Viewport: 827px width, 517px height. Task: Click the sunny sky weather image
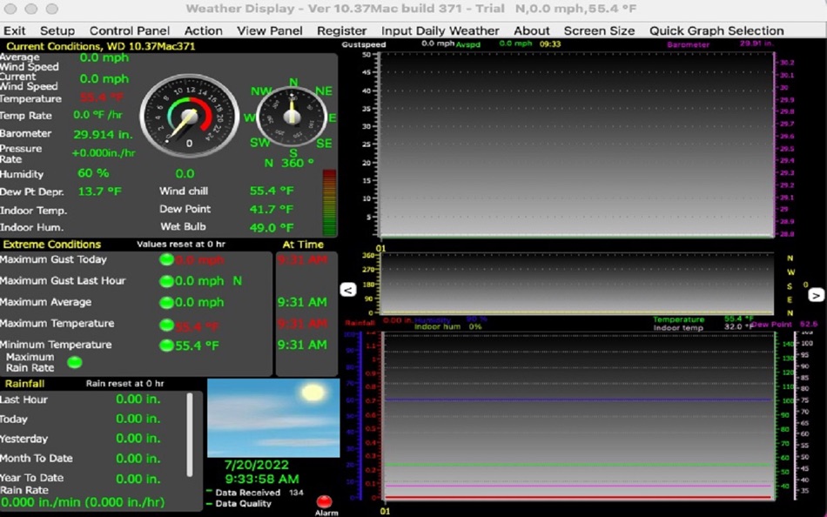point(273,417)
